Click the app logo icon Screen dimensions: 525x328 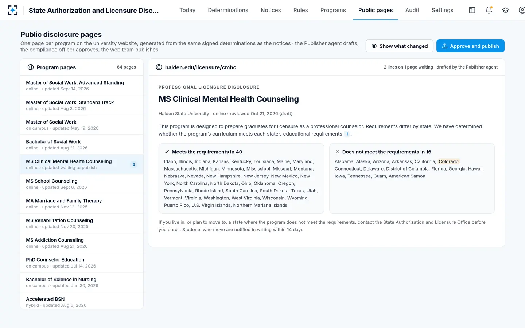[13, 10]
